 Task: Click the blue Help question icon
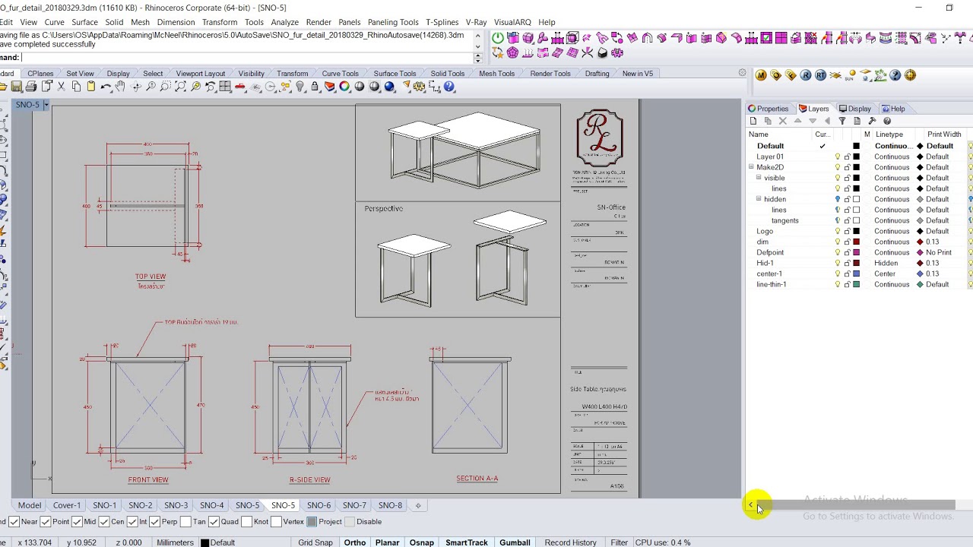pyautogui.click(x=448, y=87)
